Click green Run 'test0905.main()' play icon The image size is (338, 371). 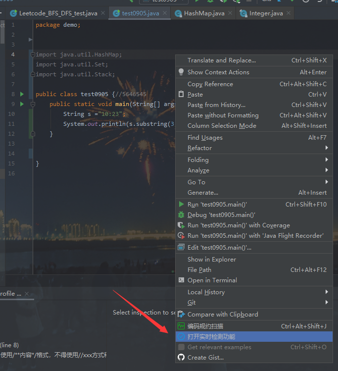181,204
